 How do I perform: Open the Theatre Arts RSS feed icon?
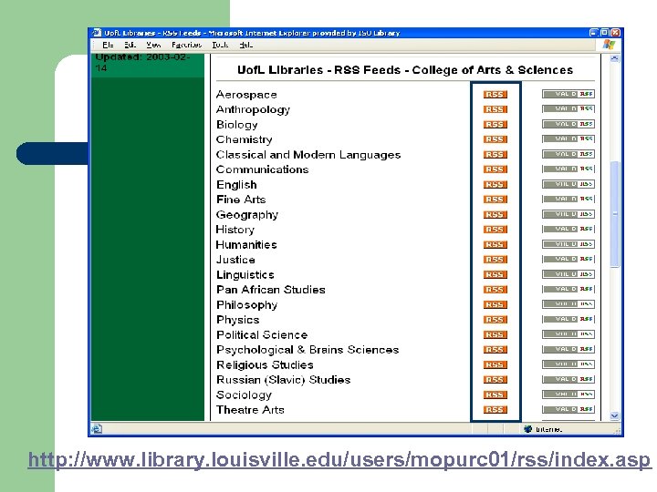(495, 410)
